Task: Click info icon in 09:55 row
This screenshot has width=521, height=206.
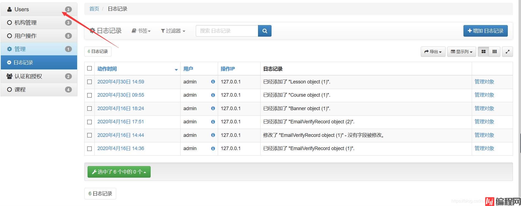Action: pos(213,95)
